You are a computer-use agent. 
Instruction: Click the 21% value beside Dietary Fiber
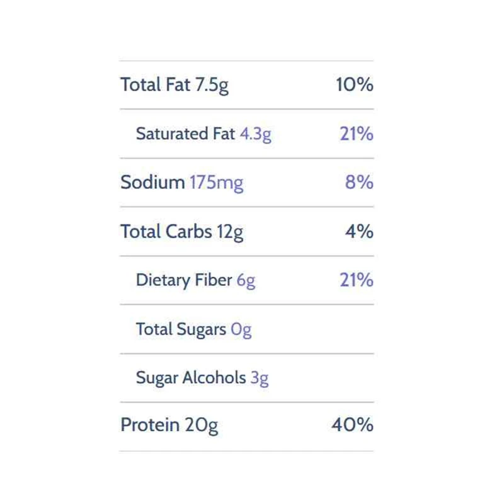pyautogui.click(x=357, y=280)
